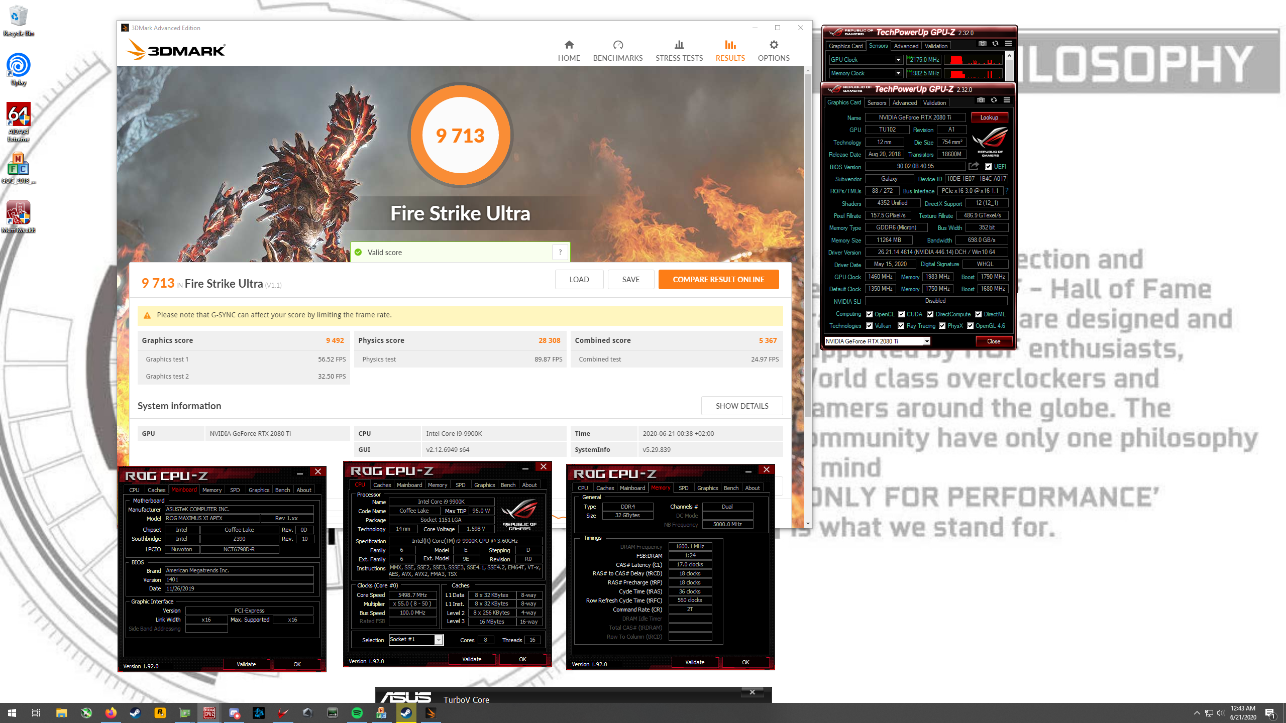This screenshot has height=723, width=1286.
Task: Open Spotify from the taskbar
Action: coord(357,712)
